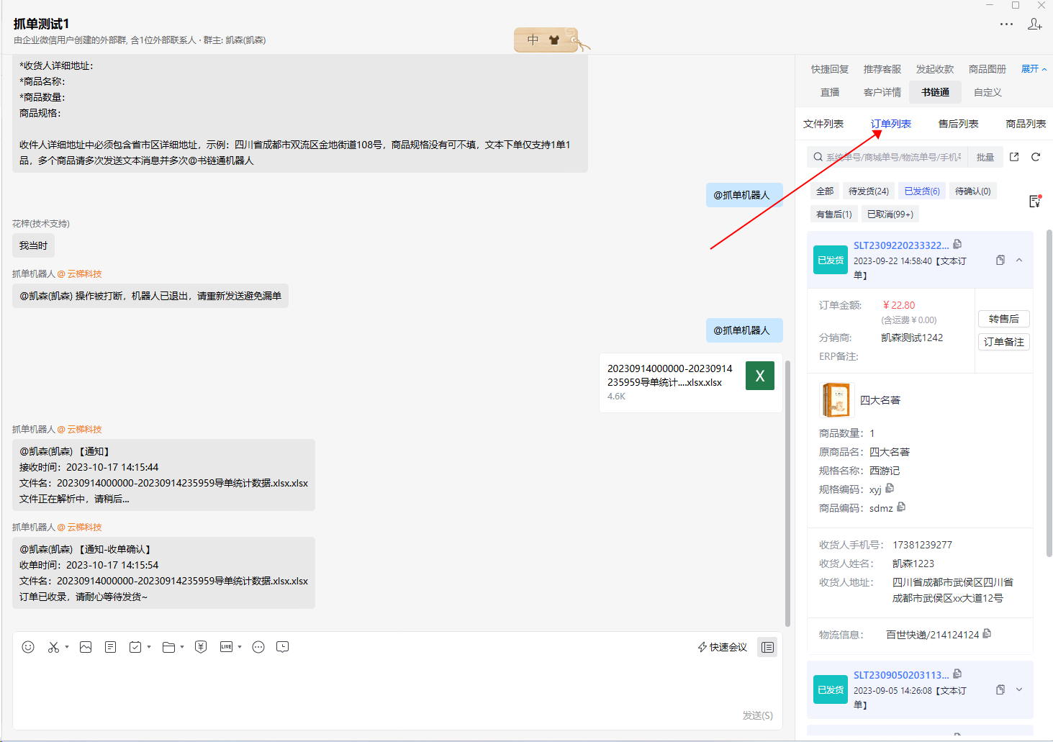Click the 订单备注 button
Screen dimensions: 1053x742
[x=1004, y=342]
